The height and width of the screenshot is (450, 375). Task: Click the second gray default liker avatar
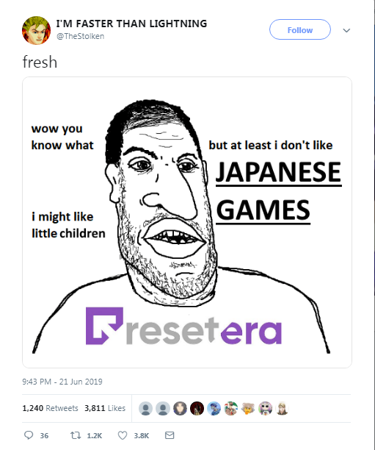point(163,408)
